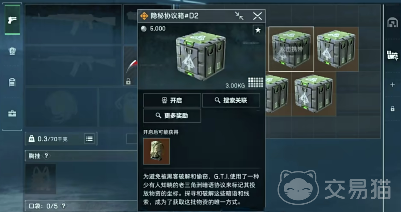Image resolution: width=401 pixels, height=212 pixels.
Task: Open the backpack reward thumbnail
Action: coord(156,151)
